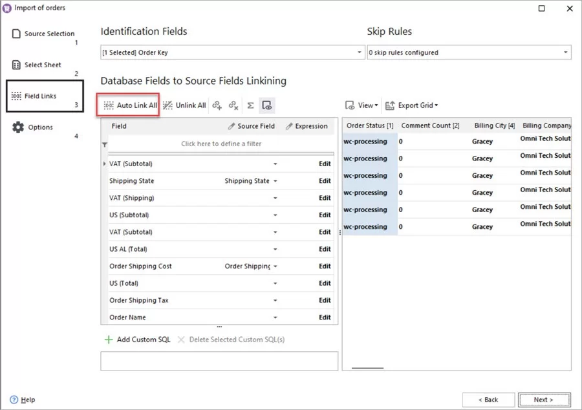This screenshot has width=582, height=410.
Task: Edit the Order Shipping Cost expression
Action: click(x=324, y=266)
